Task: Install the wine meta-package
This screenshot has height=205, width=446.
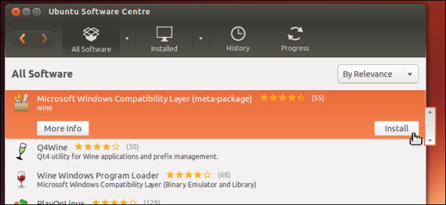Action: (x=396, y=129)
